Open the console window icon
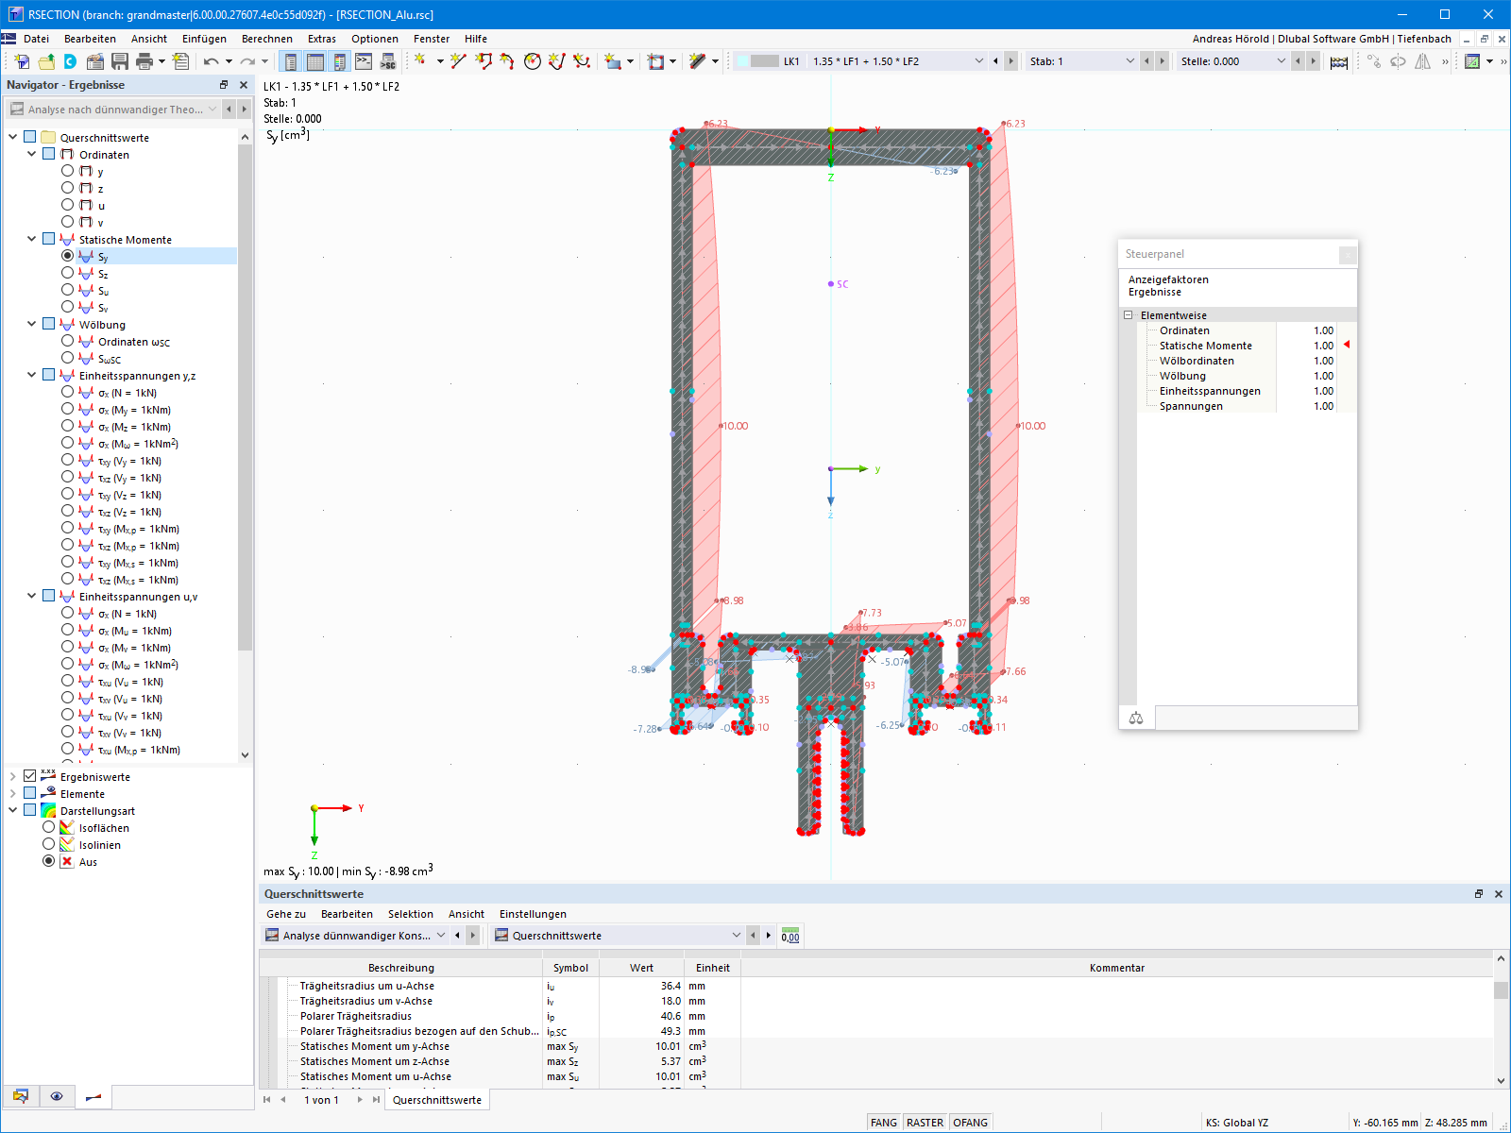 point(364,61)
